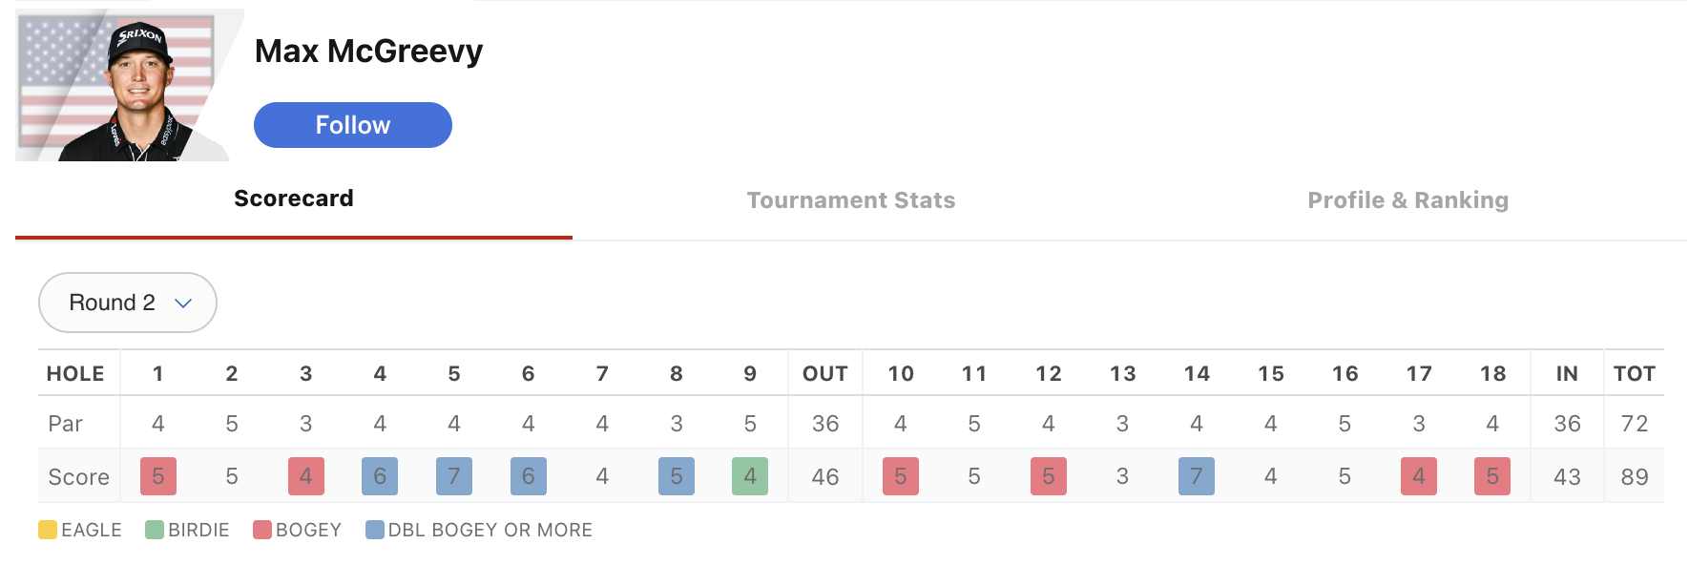Click the total score 89 cell
1689x565 pixels.
point(1635,476)
